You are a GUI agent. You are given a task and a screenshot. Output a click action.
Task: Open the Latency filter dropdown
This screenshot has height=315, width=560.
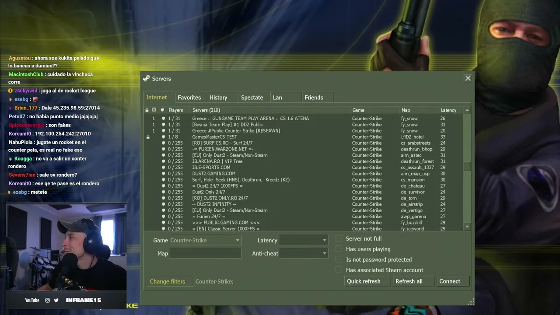pyautogui.click(x=304, y=240)
